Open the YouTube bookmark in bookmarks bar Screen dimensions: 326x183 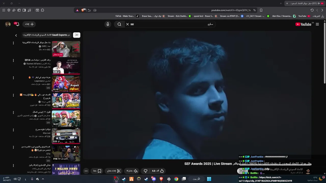pos(304,16)
